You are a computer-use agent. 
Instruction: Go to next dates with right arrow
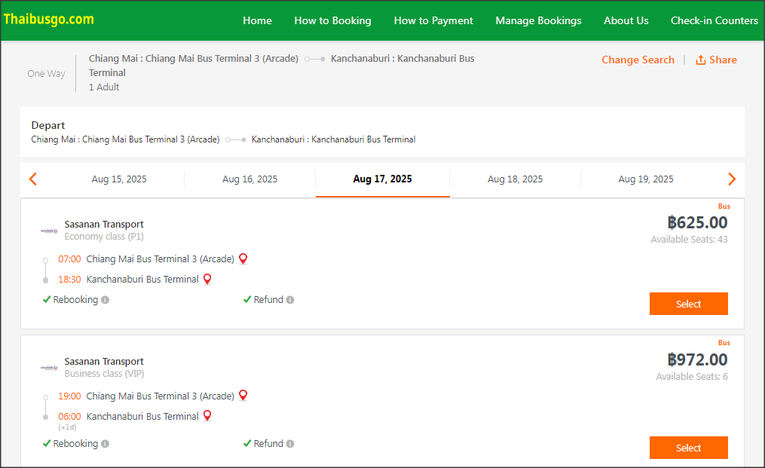point(731,179)
